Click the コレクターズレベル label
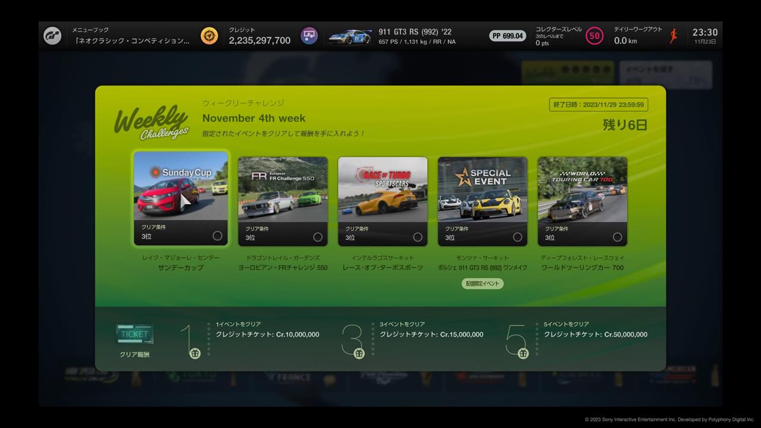761x428 pixels. point(559,29)
